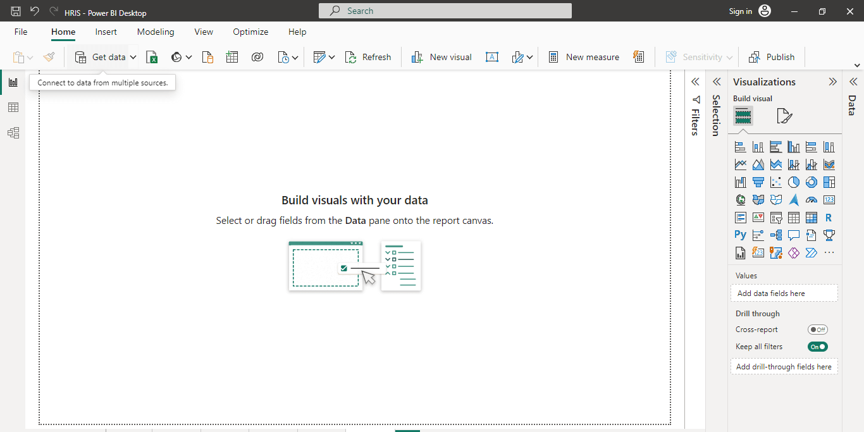Screen dimensions: 864x432
Task: Expand the Filters pane
Action: point(695,81)
